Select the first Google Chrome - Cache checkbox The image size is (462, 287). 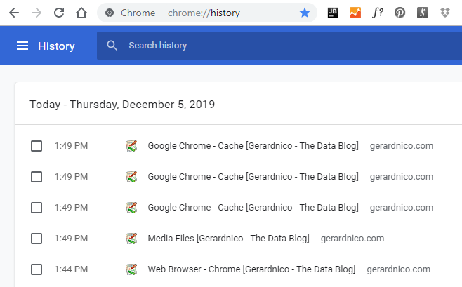click(37, 146)
